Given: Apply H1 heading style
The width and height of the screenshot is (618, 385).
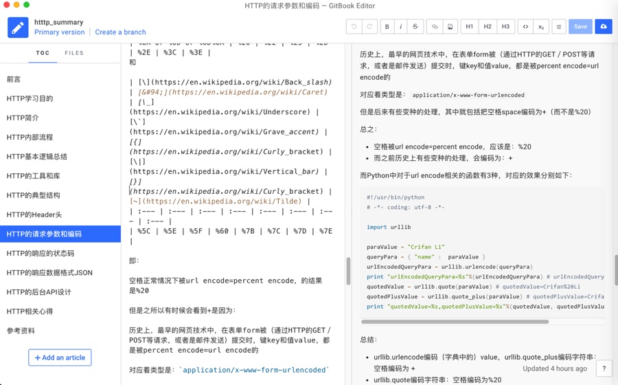Looking at the screenshot, I should click(x=469, y=26).
